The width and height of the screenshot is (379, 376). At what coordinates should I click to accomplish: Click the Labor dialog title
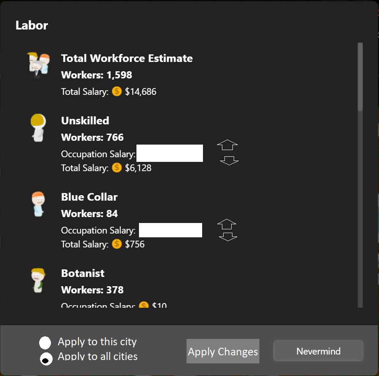coord(32,25)
